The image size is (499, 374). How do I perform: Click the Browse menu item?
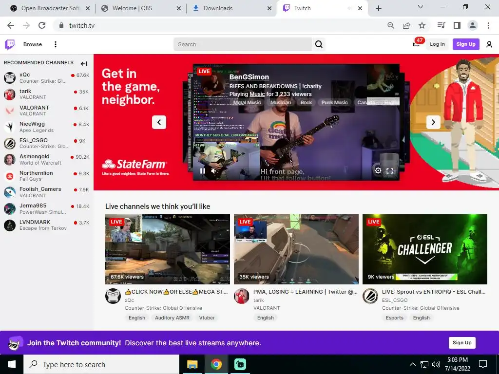[x=33, y=44]
